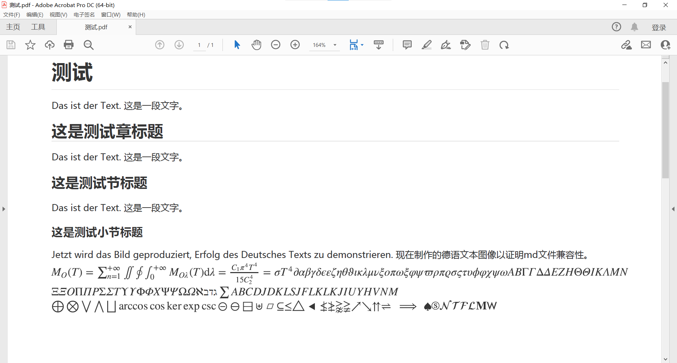This screenshot has height=363, width=677.
Task: Open the Add Comment tool
Action: pyautogui.click(x=407, y=45)
